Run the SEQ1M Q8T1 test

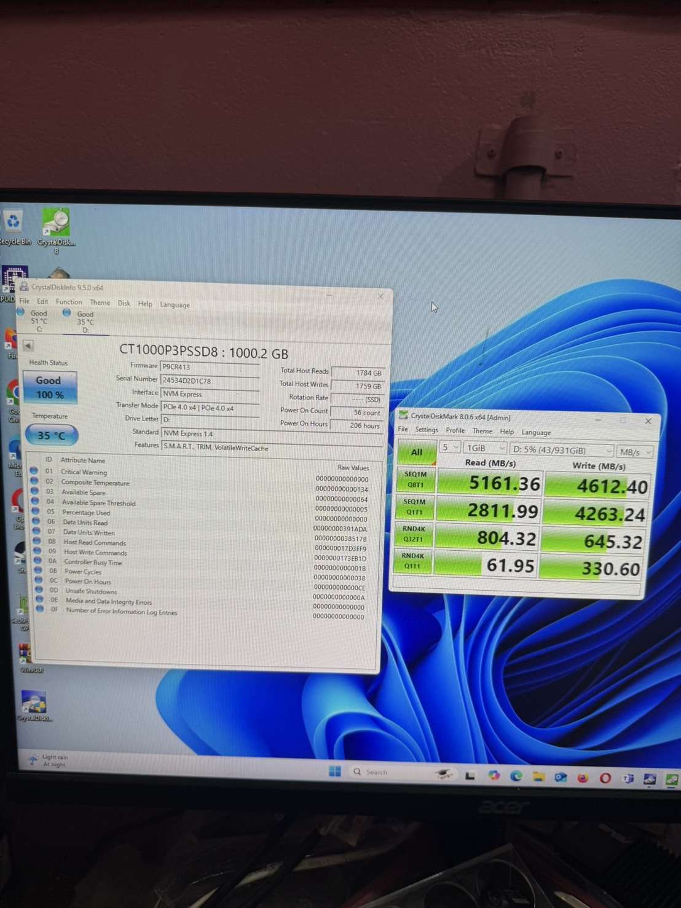coord(415,480)
